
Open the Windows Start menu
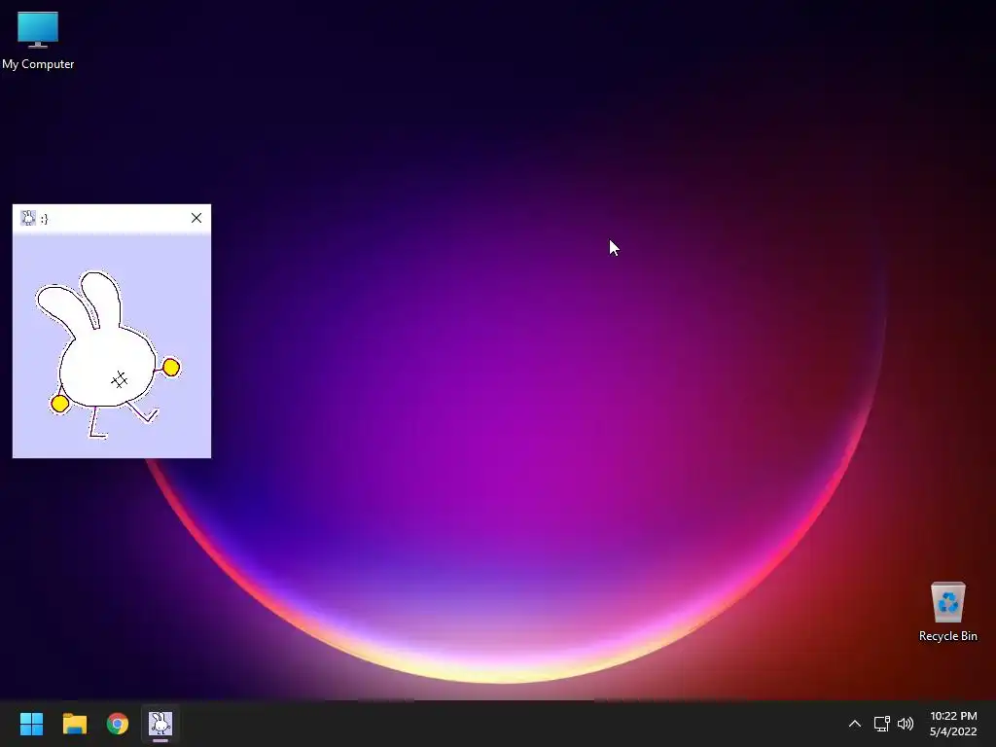point(31,724)
